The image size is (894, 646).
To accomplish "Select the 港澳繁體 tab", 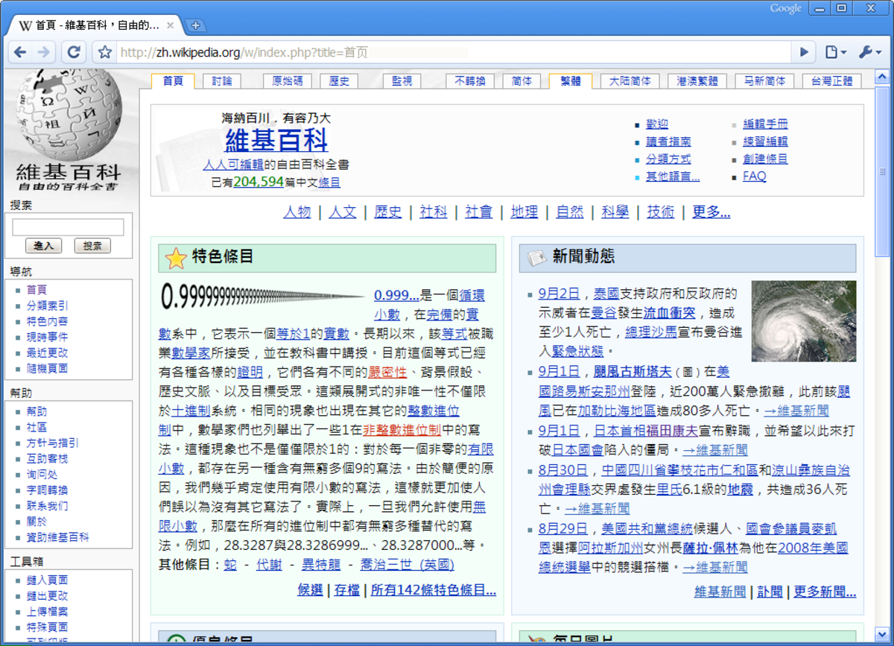I will click(697, 81).
